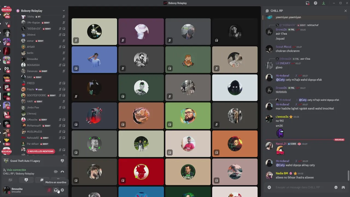Select voice member BOUG4SS4
The height and width of the screenshot is (197, 350).
coord(33,65)
